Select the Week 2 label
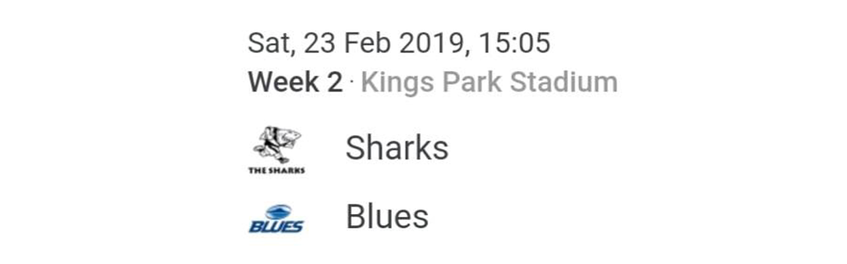The height and width of the screenshot is (264, 847). (295, 82)
